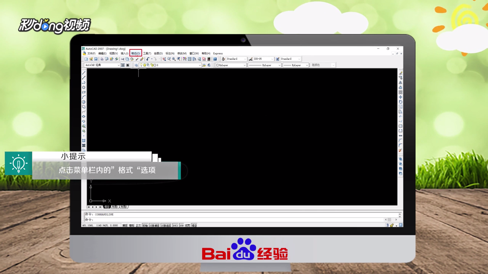
Task: Open the 格式(O) menu
Action: tap(135, 53)
